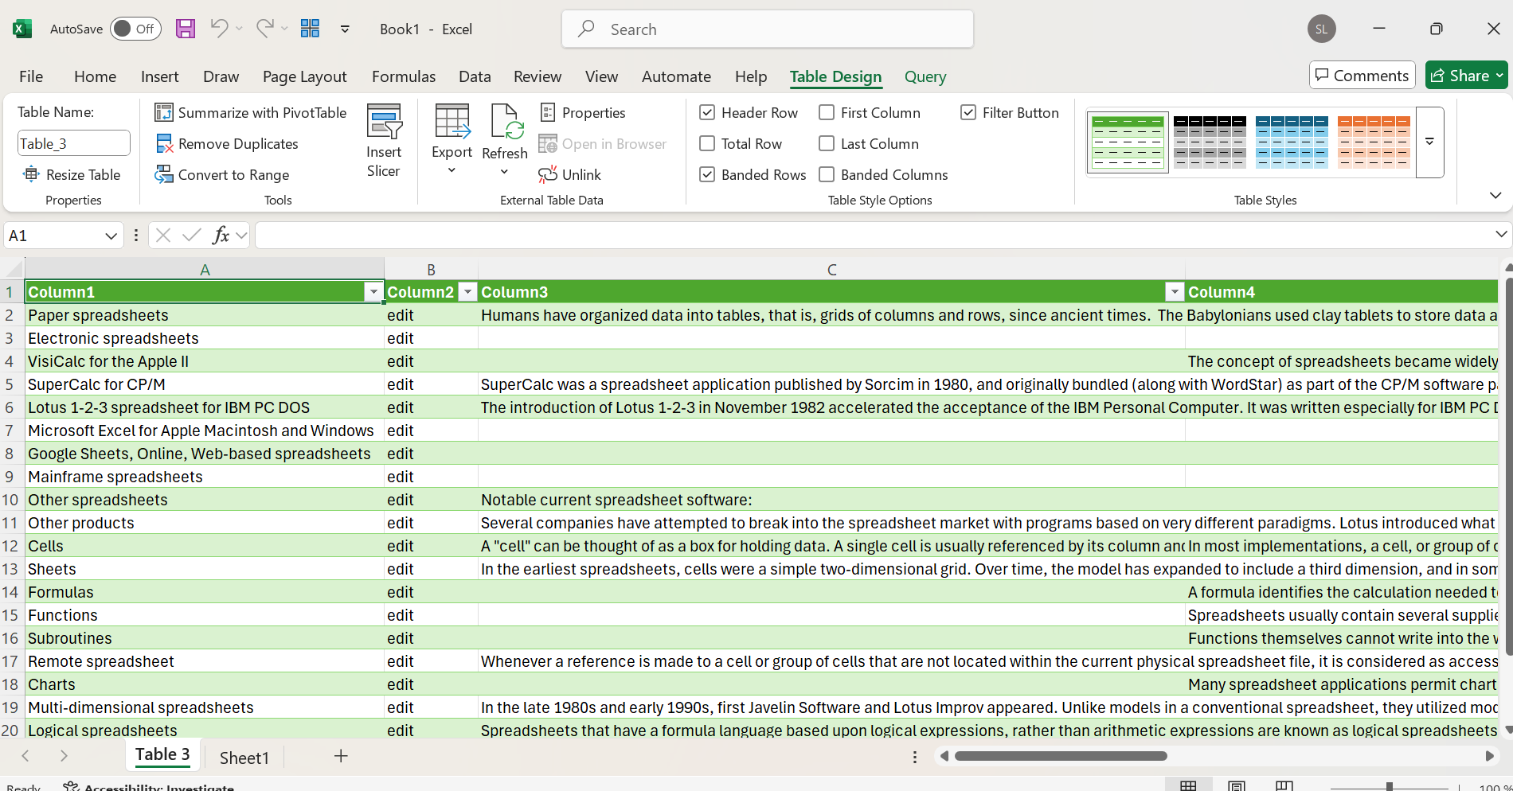Open Column1 filter dropdown
Screen dimensions: 1513x791
[373, 292]
